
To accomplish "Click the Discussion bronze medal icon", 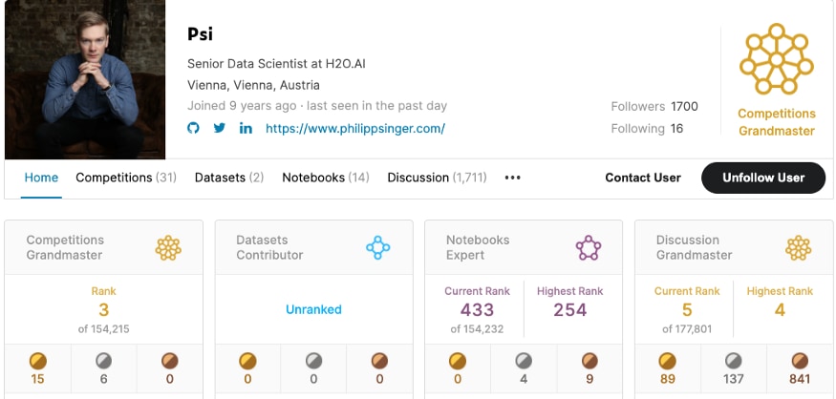I will coord(799,361).
